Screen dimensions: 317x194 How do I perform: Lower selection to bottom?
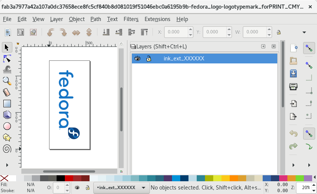(106, 32)
